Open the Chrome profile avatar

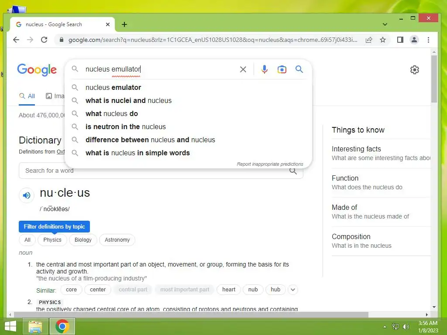point(414,40)
